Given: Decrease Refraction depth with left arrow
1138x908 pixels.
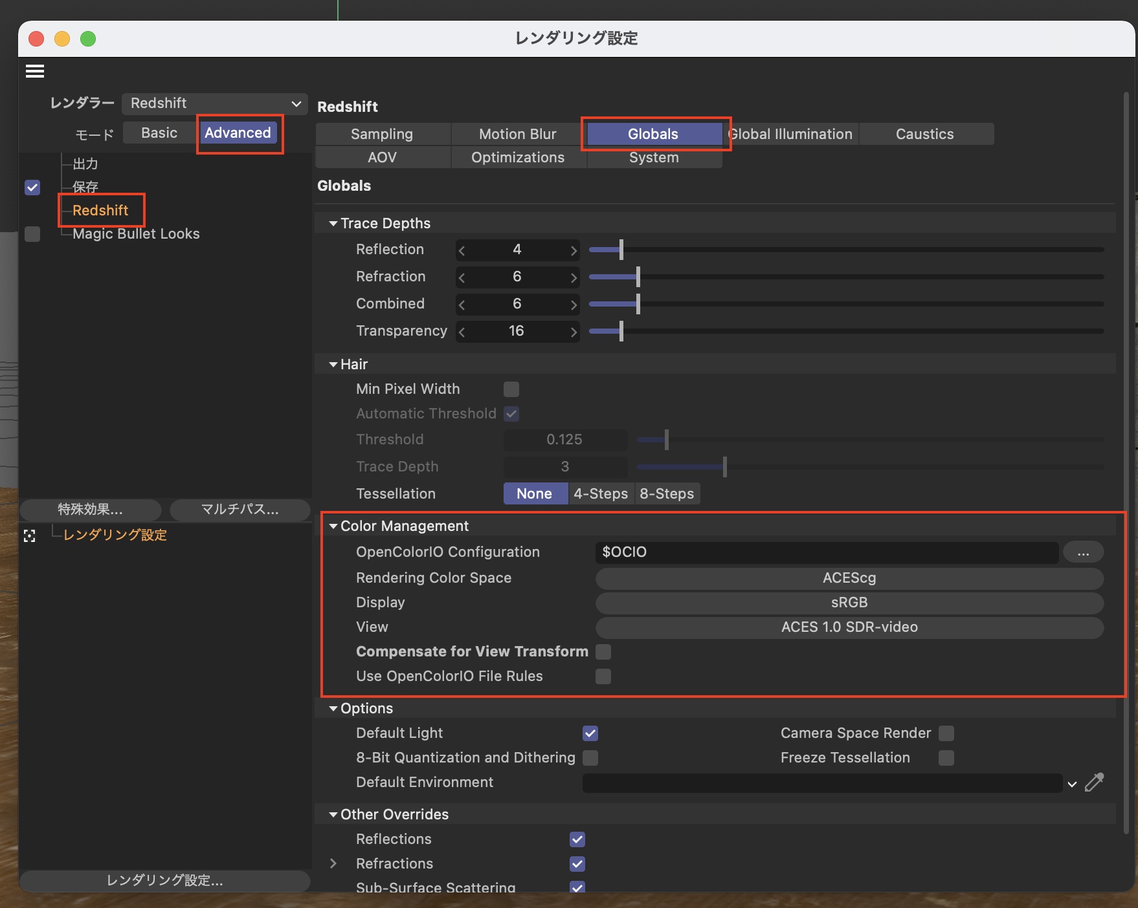Looking at the screenshot, I should tap(462, 277).
